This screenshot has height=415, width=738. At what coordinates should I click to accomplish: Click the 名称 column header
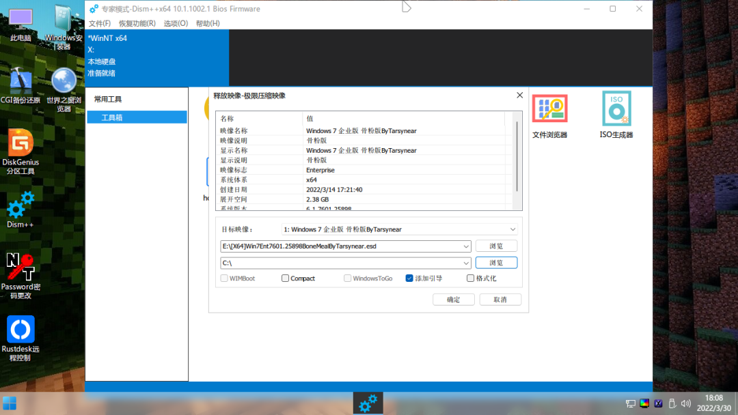pyautogui.click(x=259, y=119)
